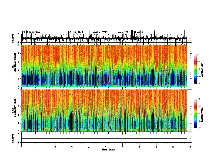Viewport: 214px width, 165px height.
Task: Click the time axis tick label "10"
Action: tap(190, 147)
